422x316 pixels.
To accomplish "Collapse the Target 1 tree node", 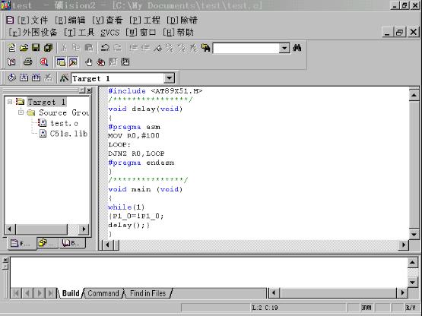I will (x=10, y=102).
